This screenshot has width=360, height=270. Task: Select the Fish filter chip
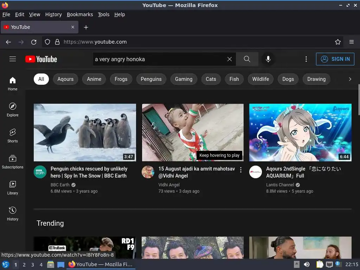point(234,79)
